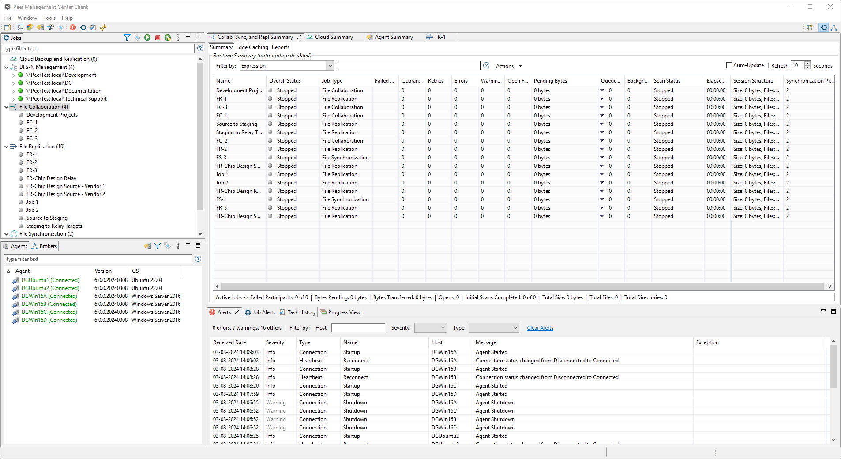Viewport: 841px width, 459px height.
Task: Click the yellow refresh arrows toolbar icon
Action: (103, 27)
